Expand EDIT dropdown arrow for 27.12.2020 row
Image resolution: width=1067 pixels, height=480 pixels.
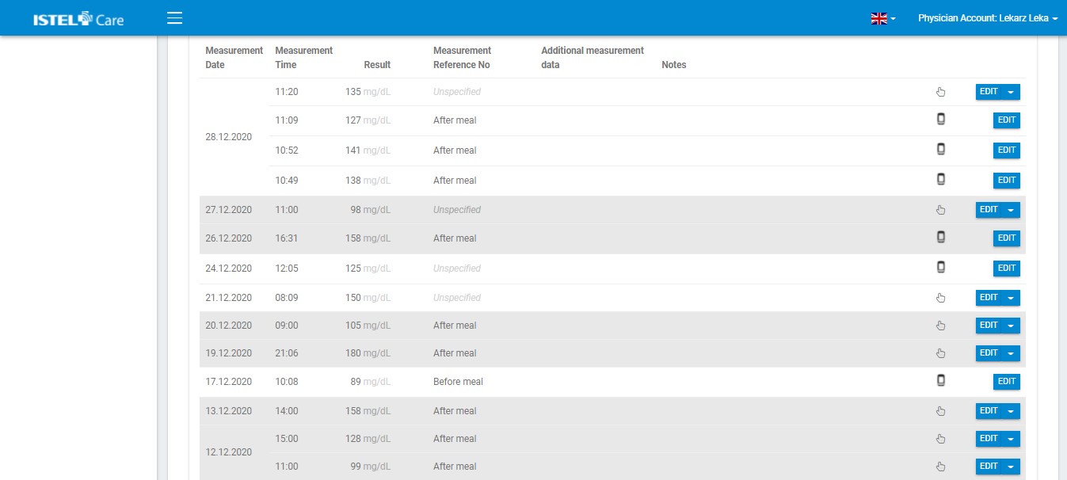[1011, 210]
